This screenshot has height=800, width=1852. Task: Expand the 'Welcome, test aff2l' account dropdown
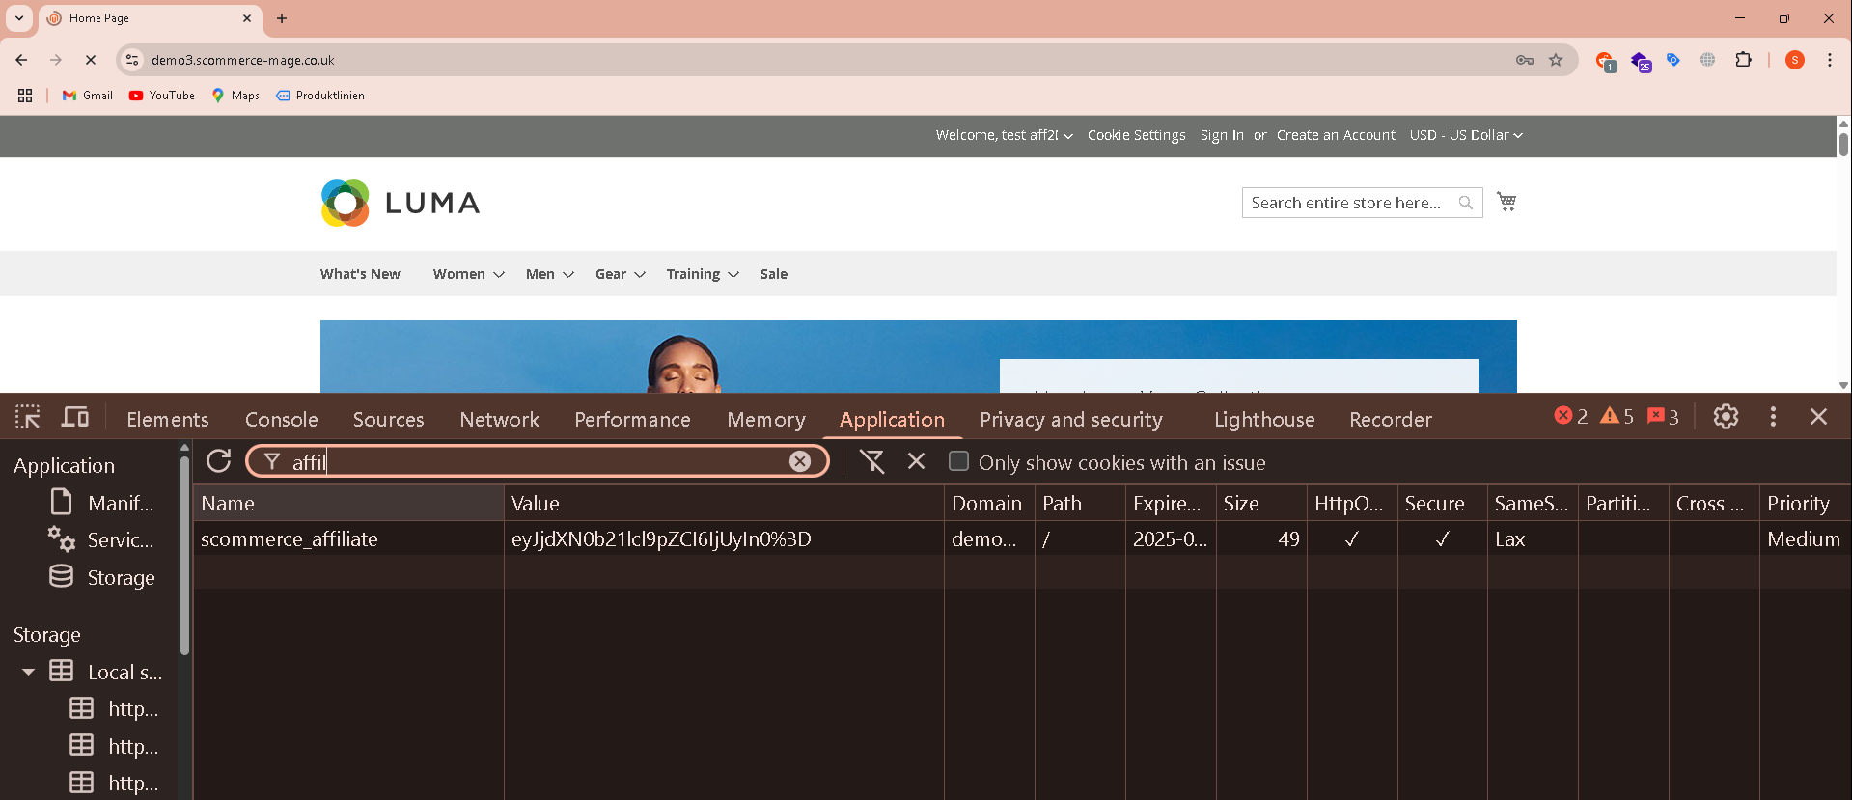click(1004, 135)
